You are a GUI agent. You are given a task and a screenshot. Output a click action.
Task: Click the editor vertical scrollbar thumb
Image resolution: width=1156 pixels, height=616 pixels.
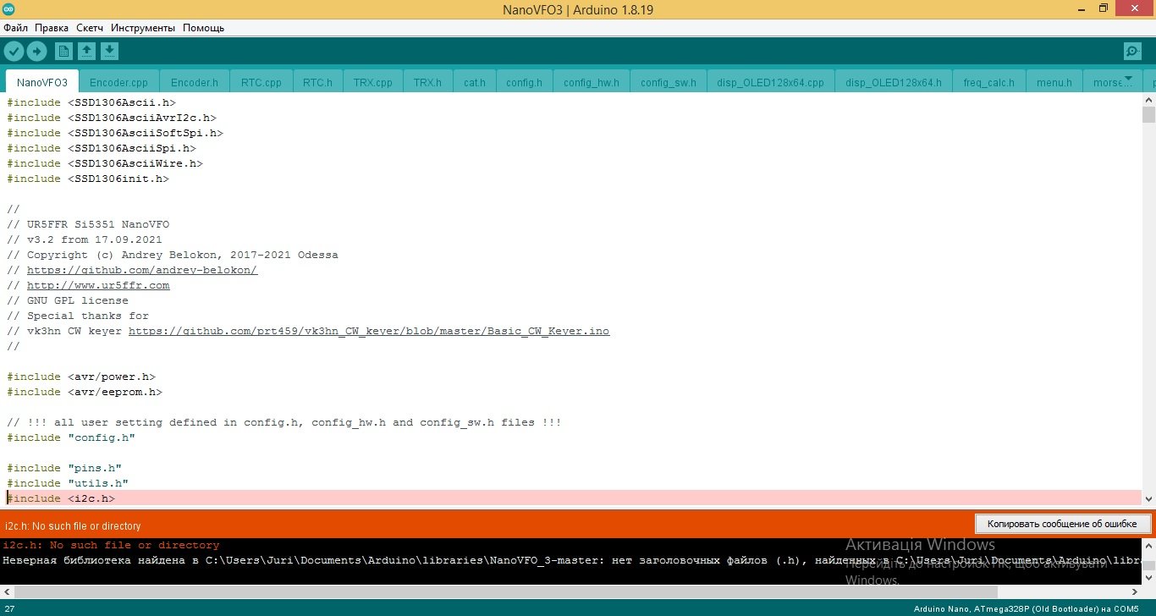pyautogui.click(x=1148, y=115)
